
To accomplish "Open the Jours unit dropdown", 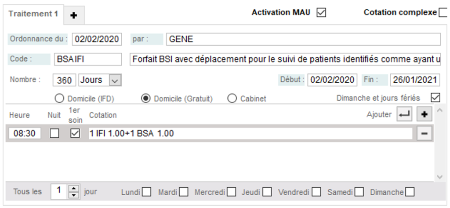I will point(115,80).
